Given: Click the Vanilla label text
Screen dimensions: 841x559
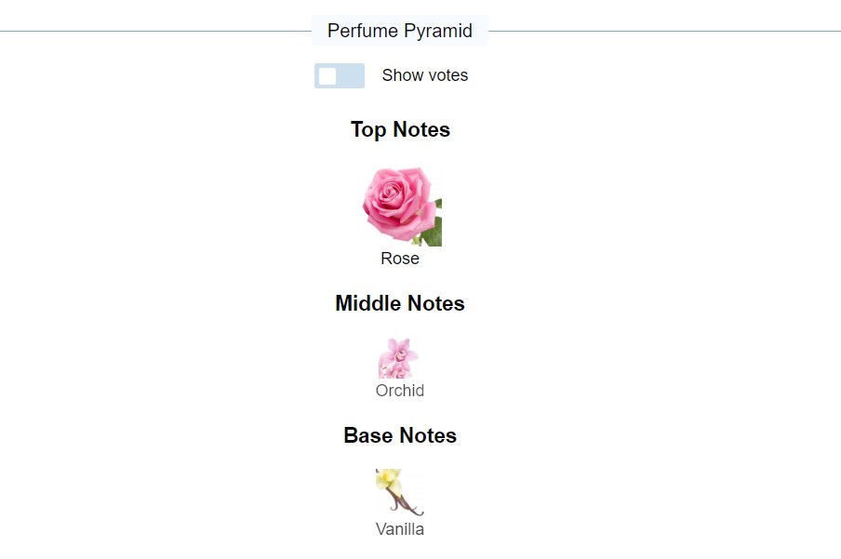Looking at the screenshot, I should click(400, 529).
